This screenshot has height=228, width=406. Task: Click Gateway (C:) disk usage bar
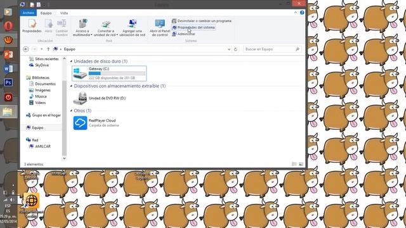[117, 73]
